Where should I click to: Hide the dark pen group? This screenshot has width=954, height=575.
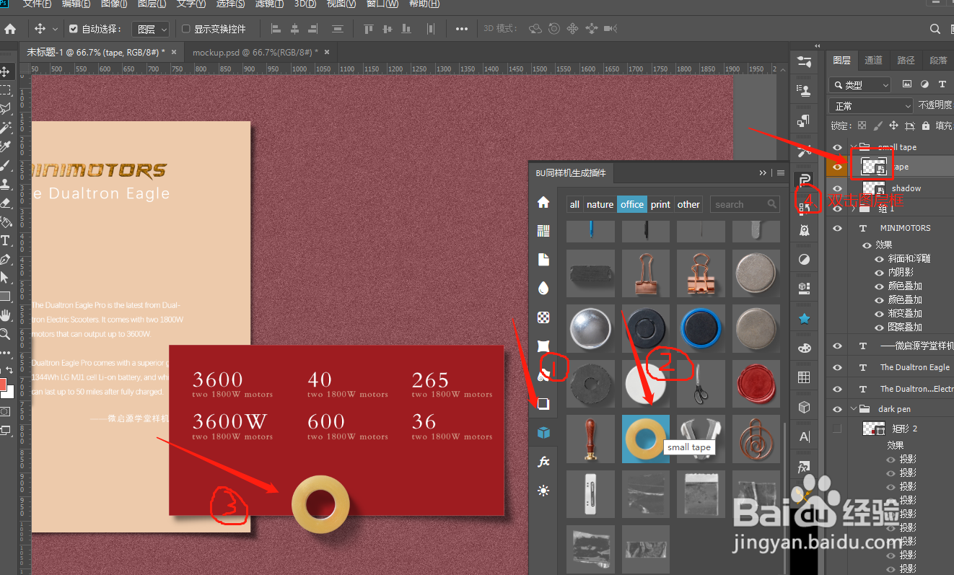pos(837,409)
